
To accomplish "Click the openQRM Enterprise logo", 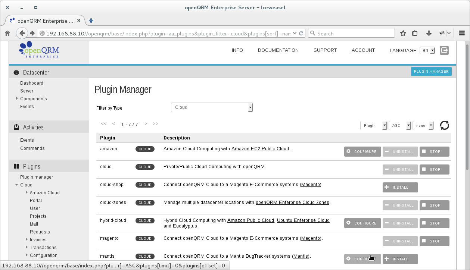I will 39,50.
